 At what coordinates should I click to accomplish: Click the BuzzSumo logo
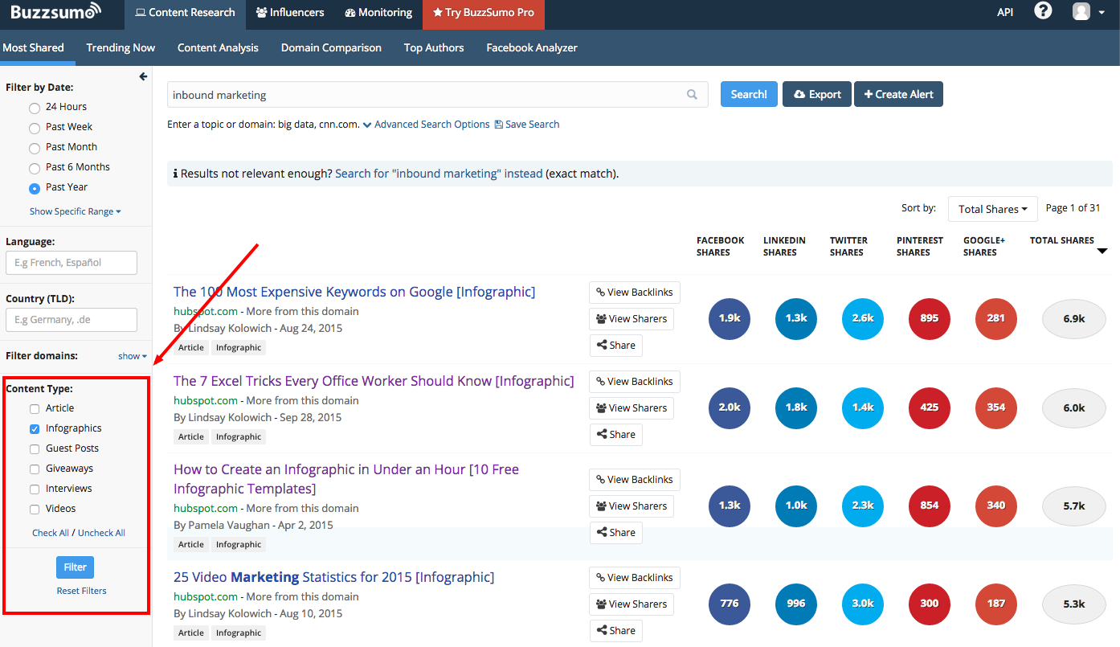pyautogui.click(x=55, y=12)
